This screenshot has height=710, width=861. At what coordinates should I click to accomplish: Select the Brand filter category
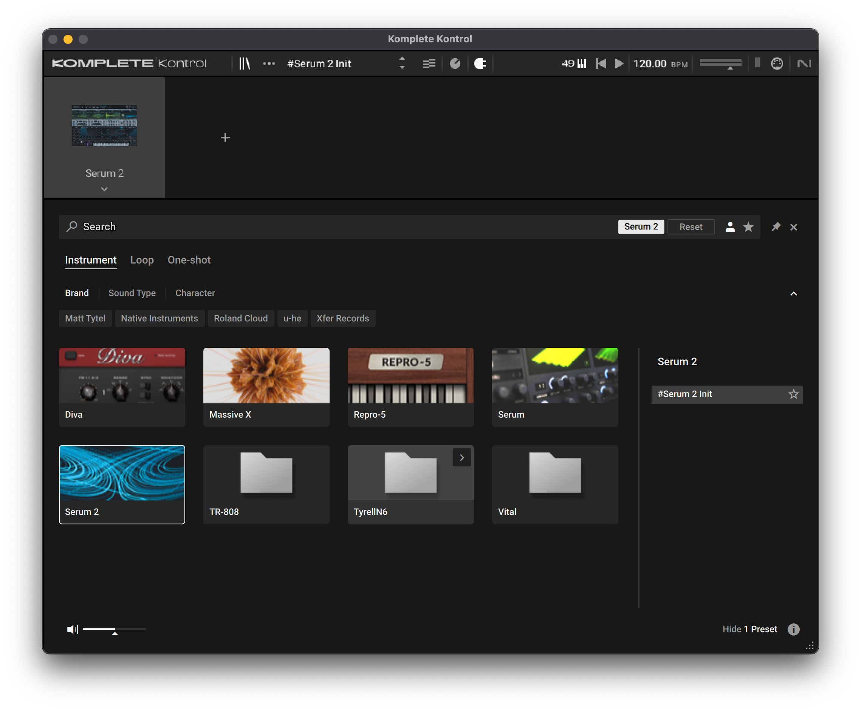pyautogui.click(x=76, y=293)
